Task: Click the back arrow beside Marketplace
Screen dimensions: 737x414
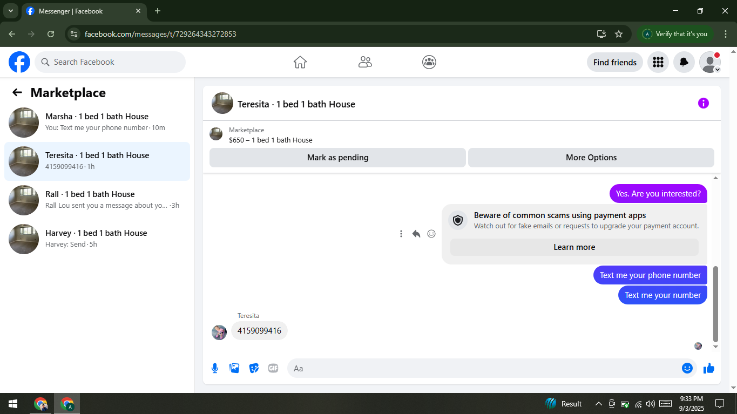Action: pos(17,92)
